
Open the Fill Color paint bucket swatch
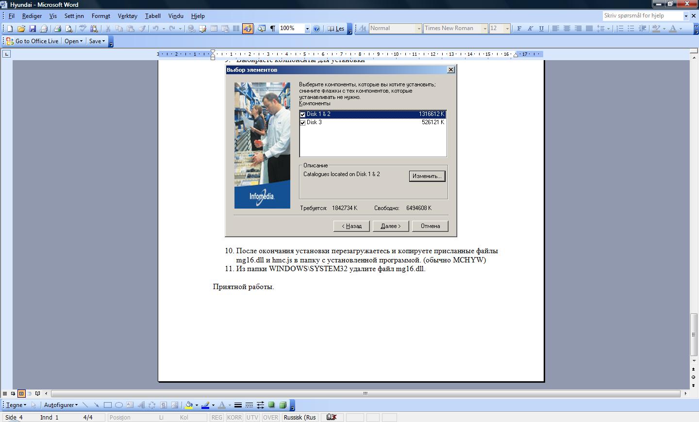[189, 405]
